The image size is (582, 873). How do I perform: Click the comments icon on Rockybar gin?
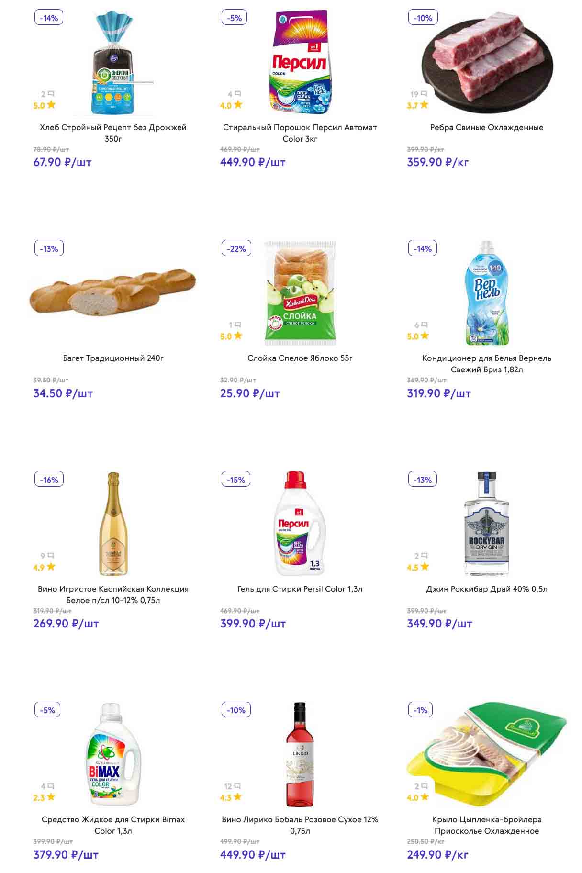(424, 556)
